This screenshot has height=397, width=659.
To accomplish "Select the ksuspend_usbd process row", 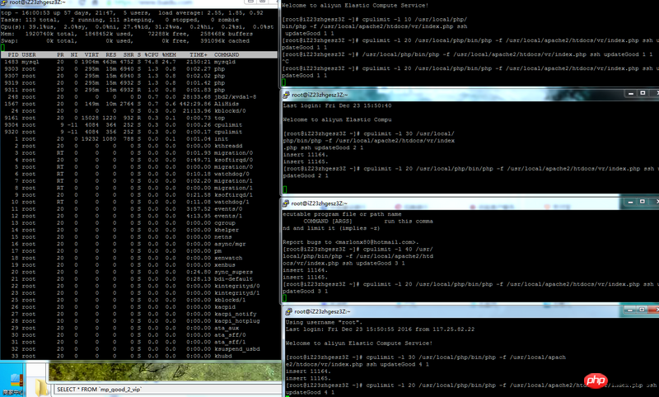I will (x=140, y=349).
